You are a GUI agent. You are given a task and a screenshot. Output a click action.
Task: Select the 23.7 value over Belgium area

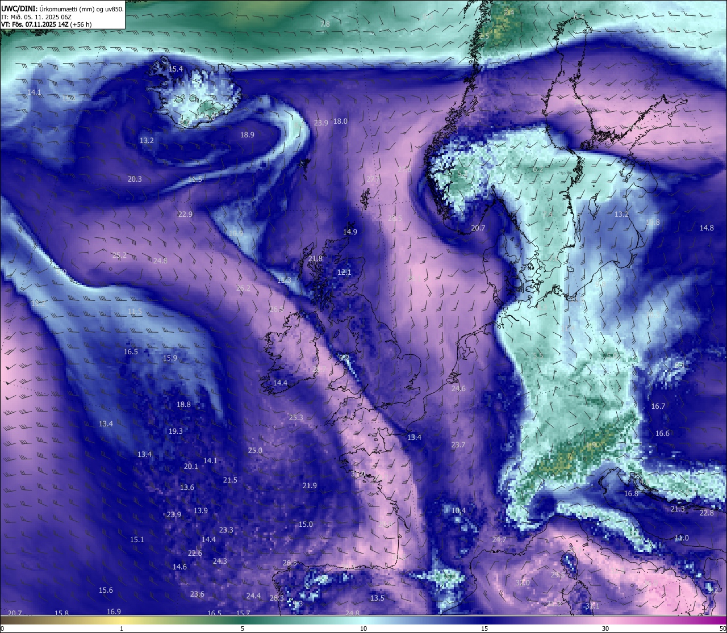(458, 445)
